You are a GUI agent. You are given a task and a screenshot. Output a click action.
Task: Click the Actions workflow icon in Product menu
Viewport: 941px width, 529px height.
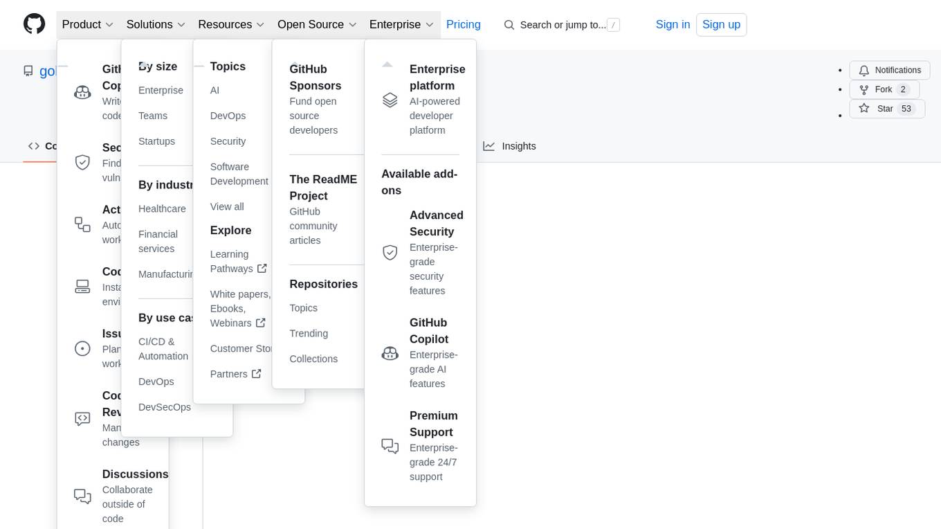[x=82, y=224]
